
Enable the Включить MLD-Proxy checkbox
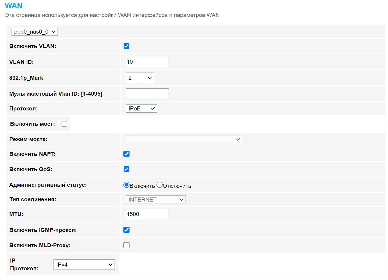tap(126, 245)
